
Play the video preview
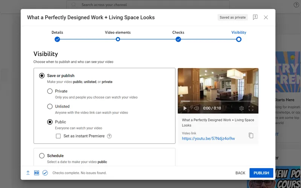(185, 109)
